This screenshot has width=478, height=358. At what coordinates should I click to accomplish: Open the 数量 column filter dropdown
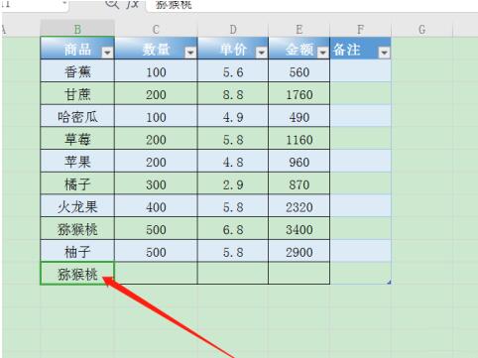click(190, 53)
